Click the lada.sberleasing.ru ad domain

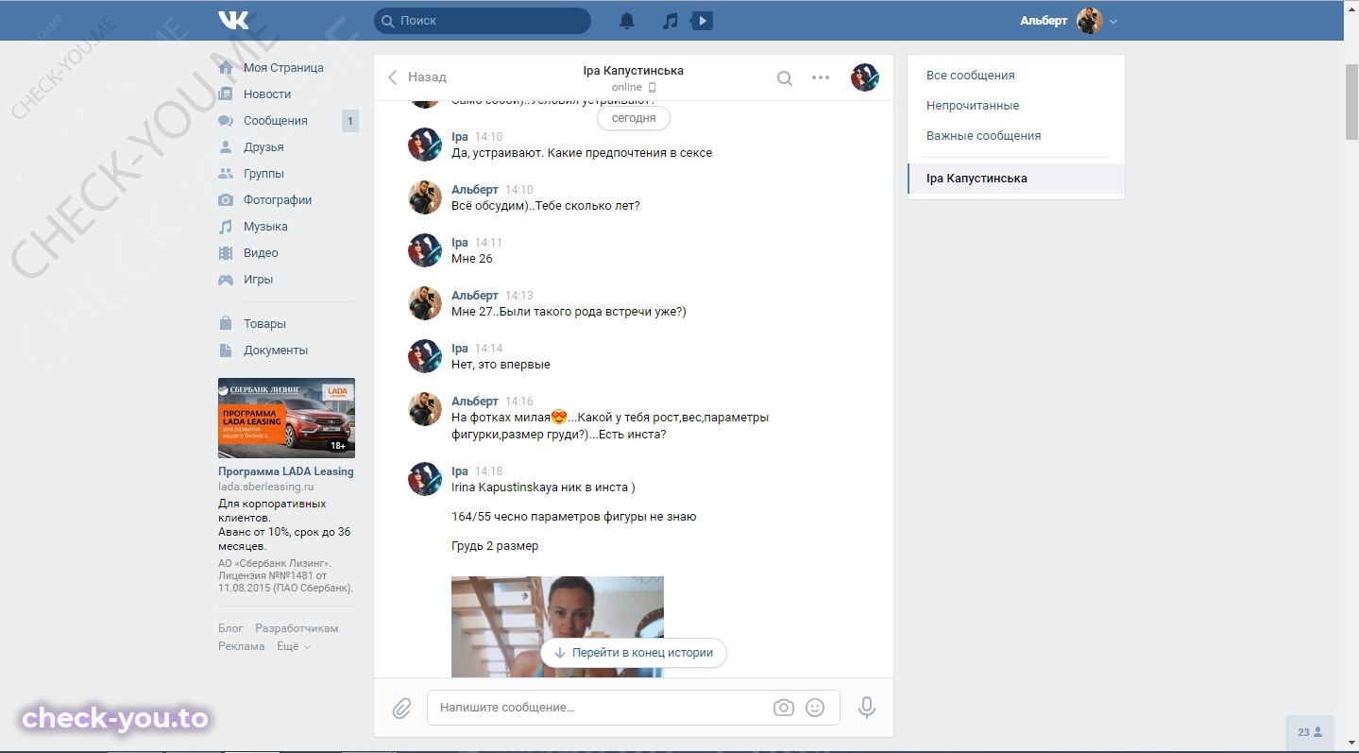(x=265, y=487)
